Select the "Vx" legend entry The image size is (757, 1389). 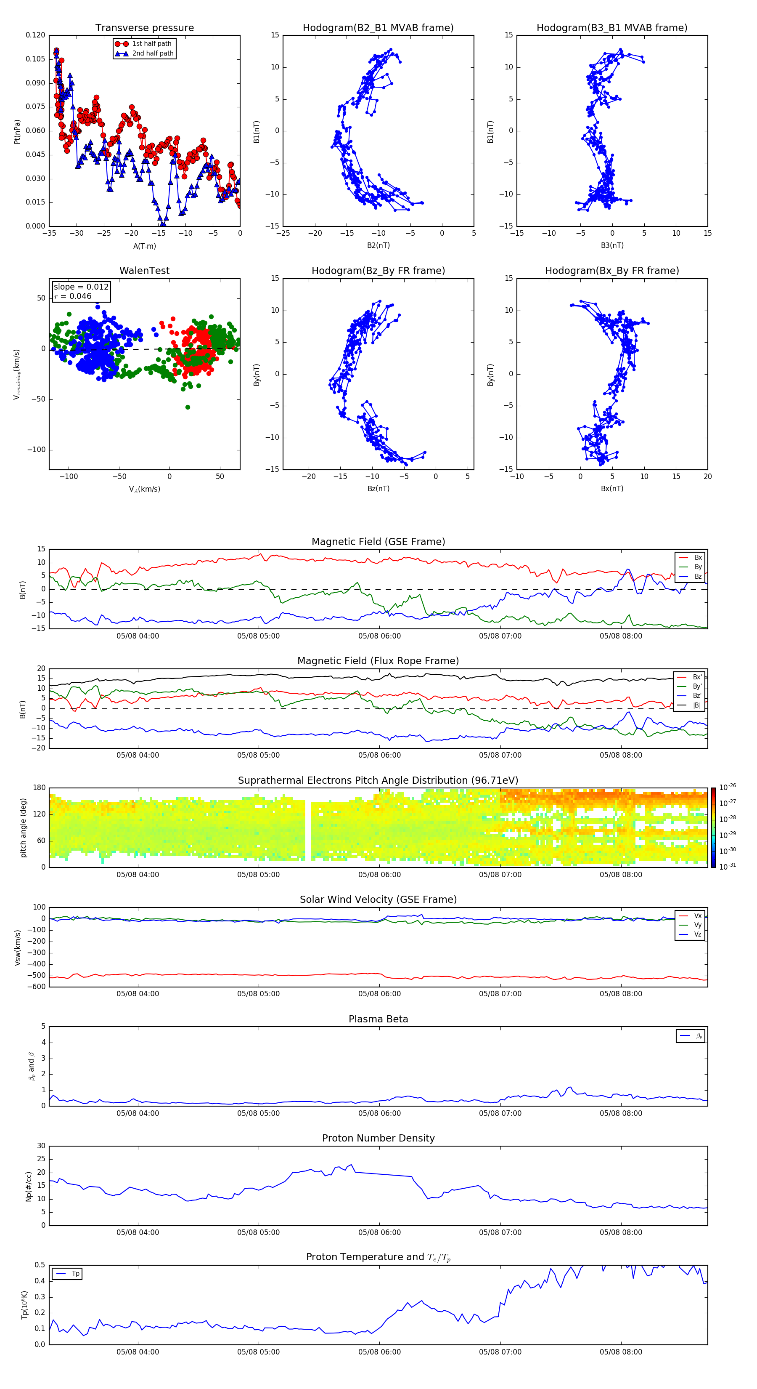tap(691, 915)
